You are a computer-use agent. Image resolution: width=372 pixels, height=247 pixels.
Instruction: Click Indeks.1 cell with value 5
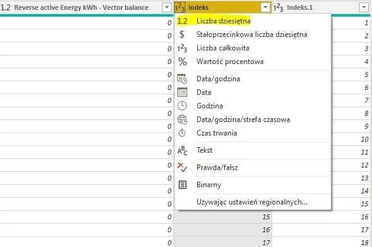351,75
